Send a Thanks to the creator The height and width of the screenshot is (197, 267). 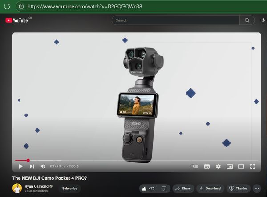[238, 189]
